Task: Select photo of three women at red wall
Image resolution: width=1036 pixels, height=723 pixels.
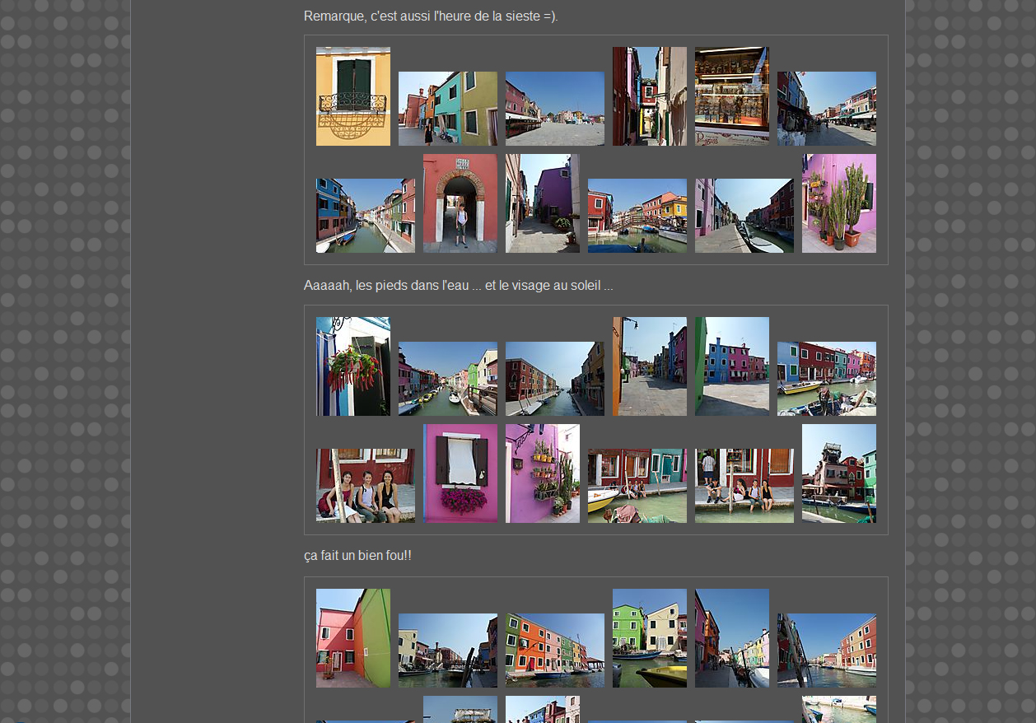Action: pos(365,486)
